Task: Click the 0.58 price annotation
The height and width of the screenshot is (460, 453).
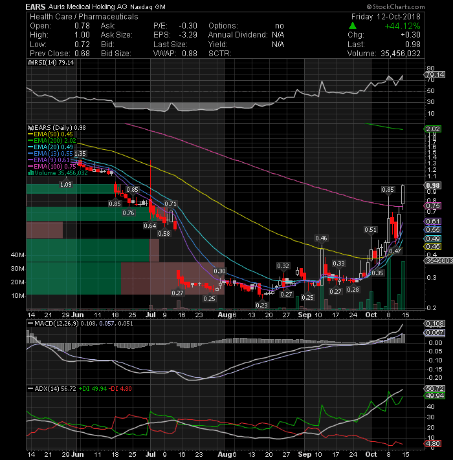Action: point(164,234)
